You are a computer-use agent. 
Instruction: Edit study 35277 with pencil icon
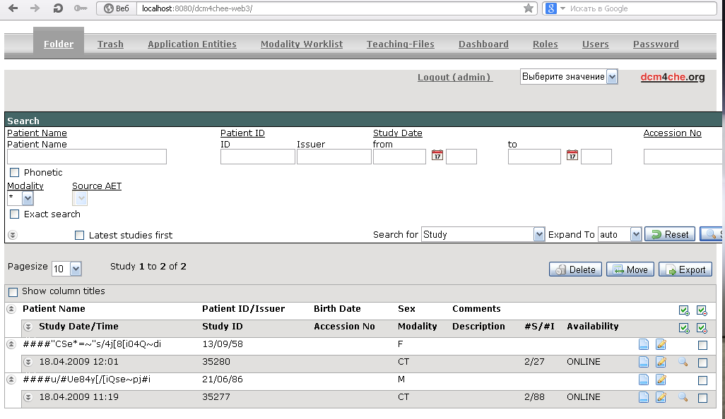661,397
